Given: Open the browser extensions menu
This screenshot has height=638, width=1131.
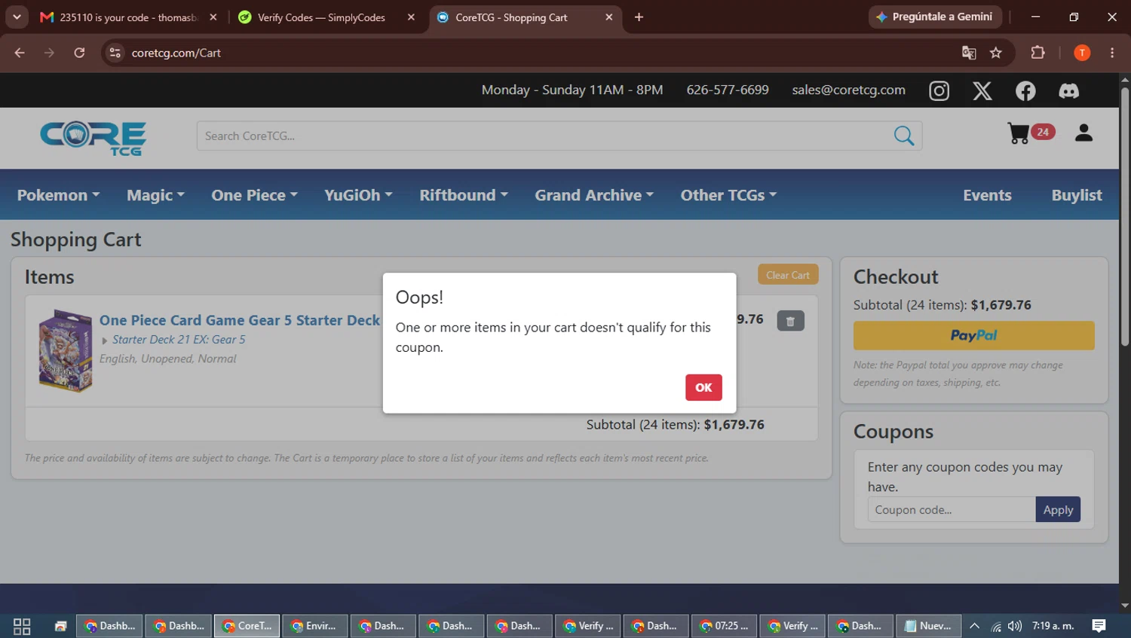Looking at the screenshot, I should pos(1038,53).
